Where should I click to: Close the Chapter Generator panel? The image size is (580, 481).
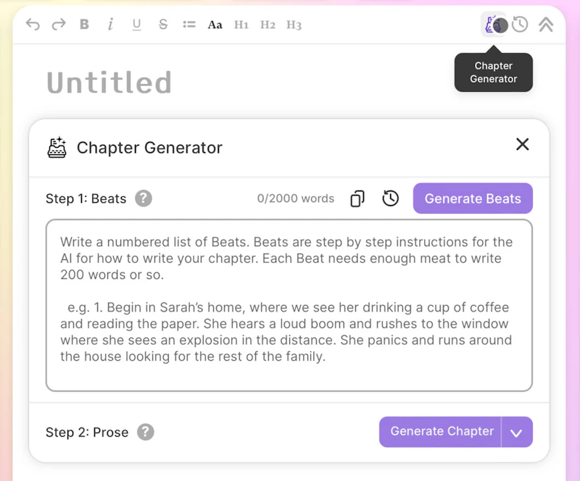[x=522, y=144]
